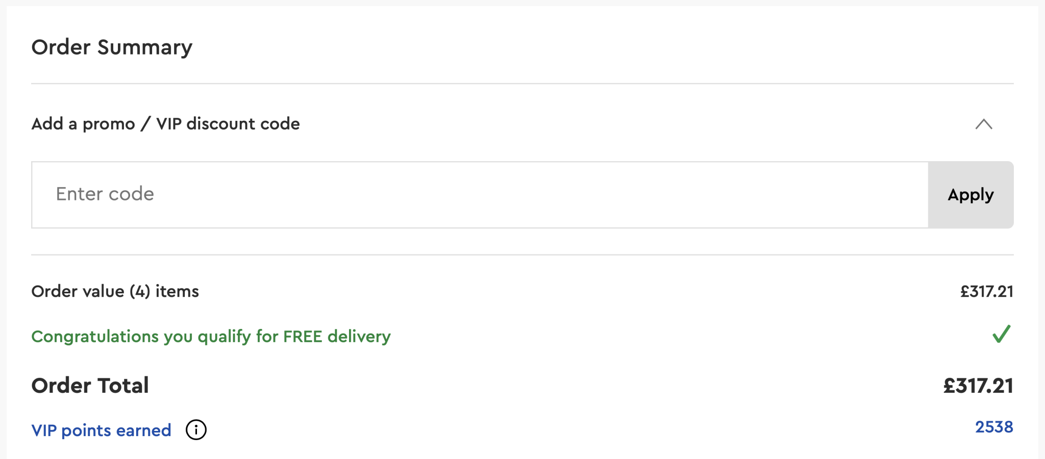Click Add a promo / VIP discount code

coord(165,124)
